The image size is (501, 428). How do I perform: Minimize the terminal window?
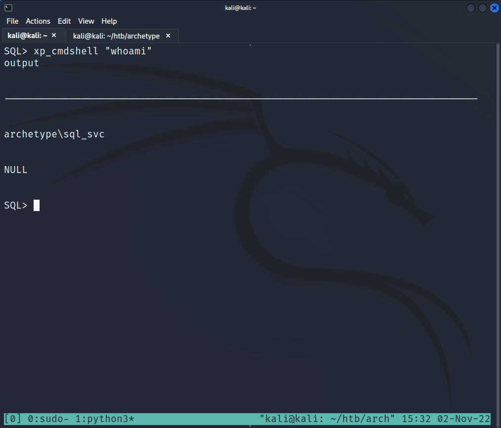click(x=471, y=8)
